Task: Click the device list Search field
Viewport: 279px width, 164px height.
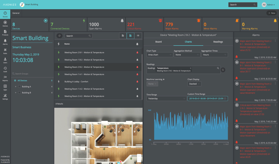Action: point(79,36)
